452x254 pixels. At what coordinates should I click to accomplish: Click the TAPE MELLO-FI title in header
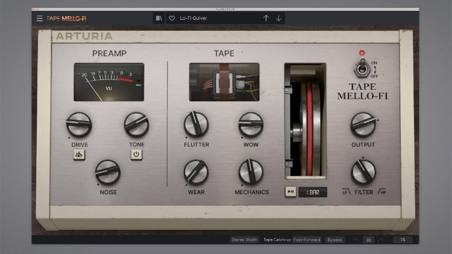pos(66,19)
